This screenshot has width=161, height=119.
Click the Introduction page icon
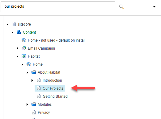coord(39,80)
